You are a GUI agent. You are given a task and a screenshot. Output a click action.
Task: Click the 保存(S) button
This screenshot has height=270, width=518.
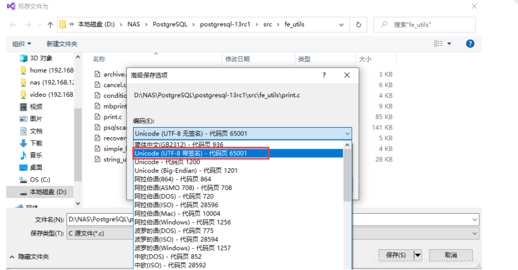click(x=396, y=255)
